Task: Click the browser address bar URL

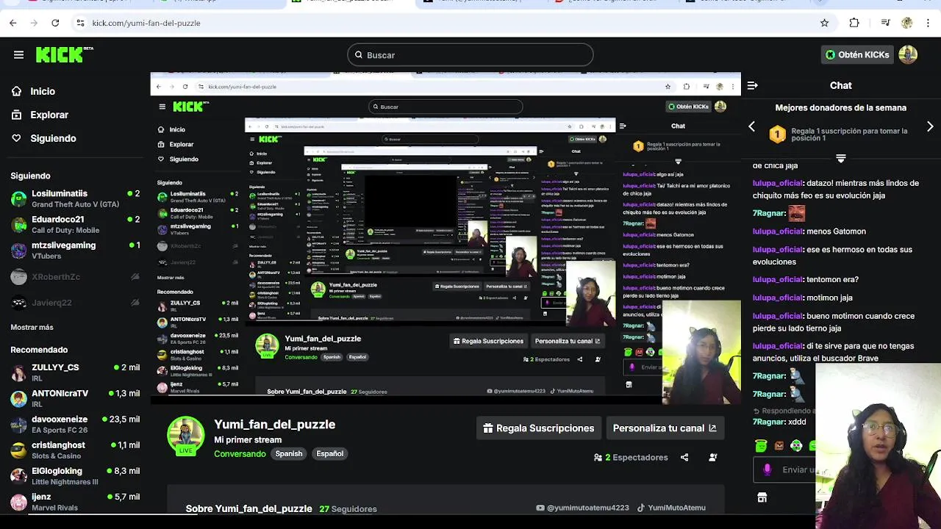Action: point(146,23)
